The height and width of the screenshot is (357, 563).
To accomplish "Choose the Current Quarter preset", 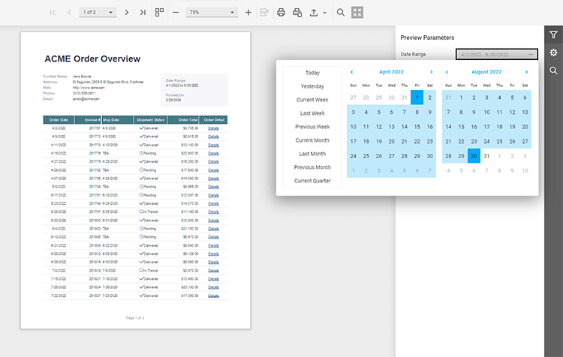I will (312, 181).
